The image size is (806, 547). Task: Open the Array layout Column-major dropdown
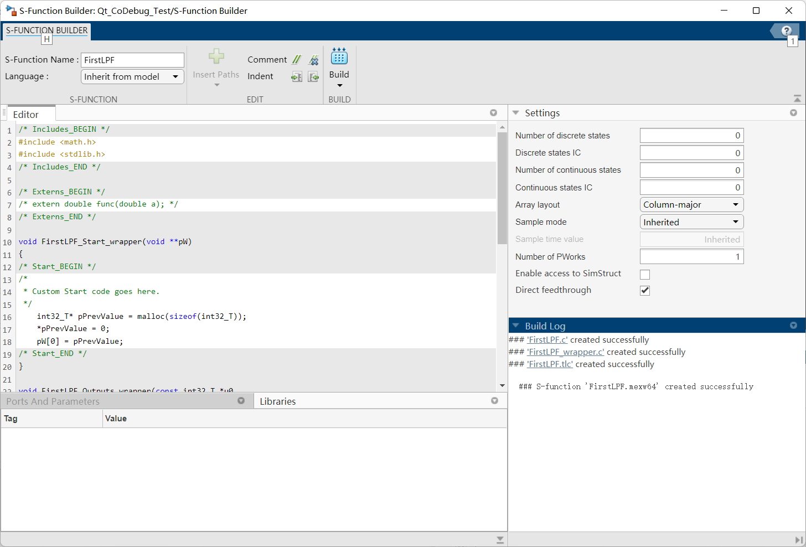(x=691, y=205)
